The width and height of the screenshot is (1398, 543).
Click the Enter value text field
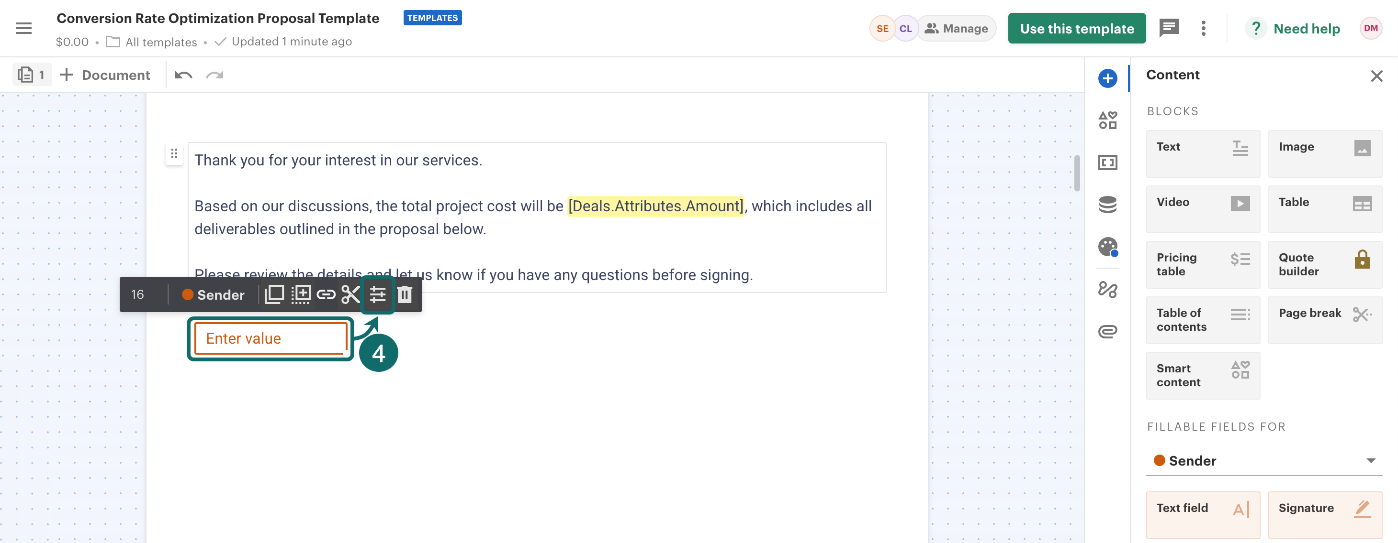tap(271, 339)
